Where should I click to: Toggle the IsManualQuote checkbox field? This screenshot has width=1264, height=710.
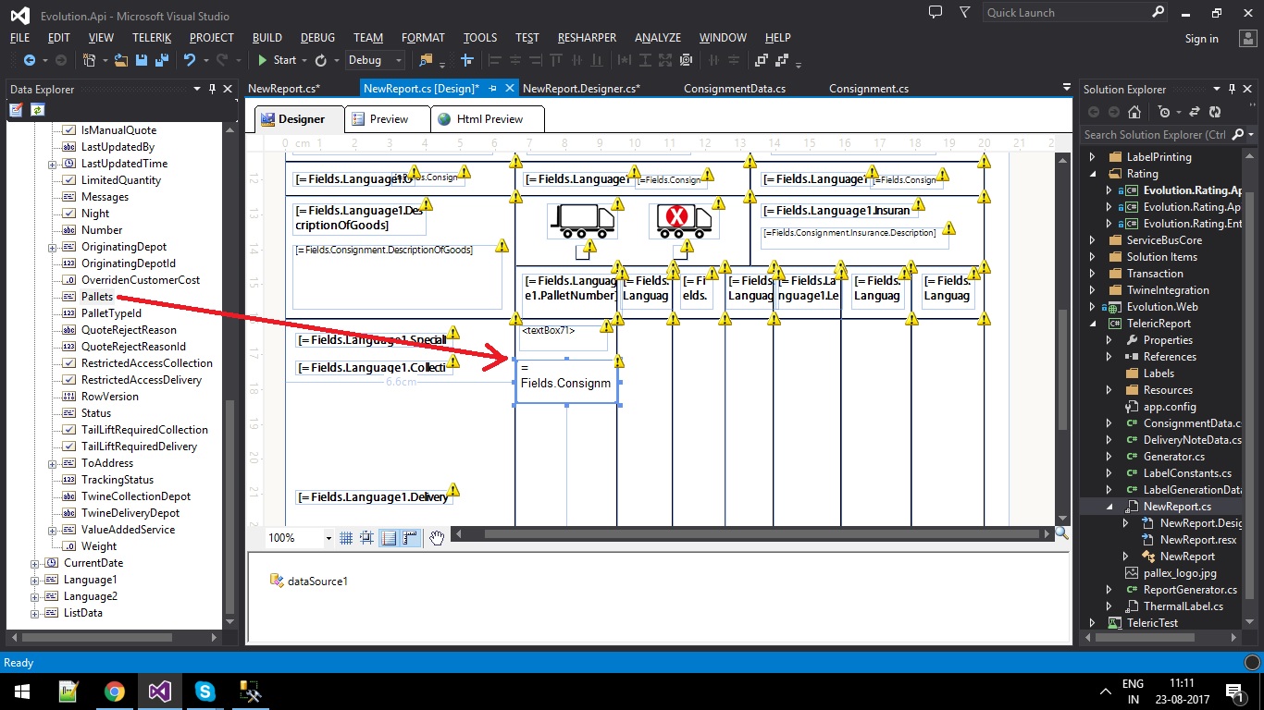click(68, 130)
